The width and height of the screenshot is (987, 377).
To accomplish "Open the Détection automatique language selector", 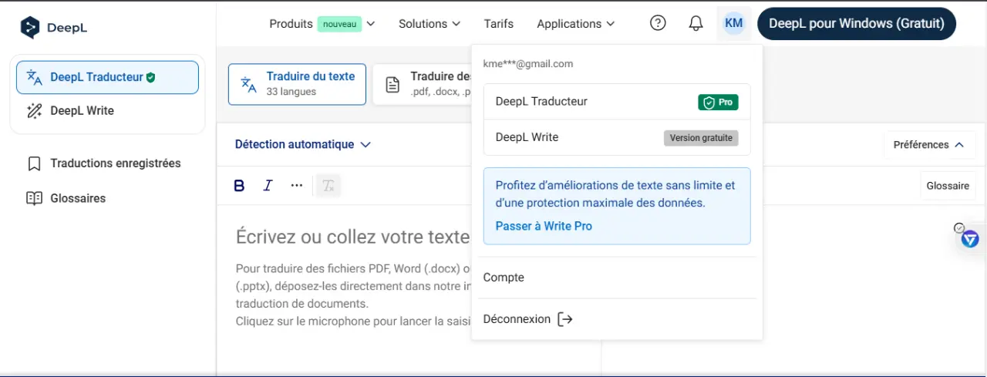I will (x=303, y=144).
